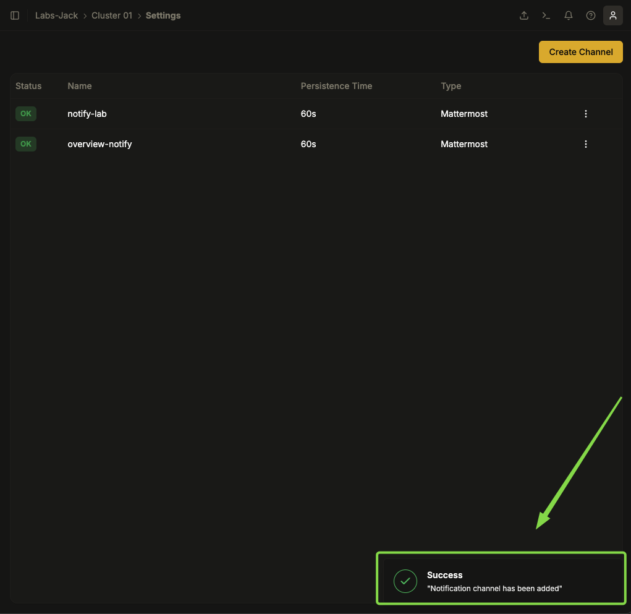Click the 'Notification channel has been added' message

[x=494, y=588]
